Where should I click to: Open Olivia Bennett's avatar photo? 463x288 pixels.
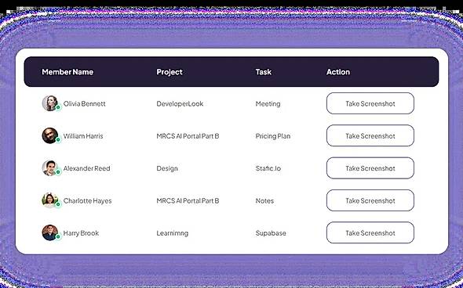[x=50, y=103]
